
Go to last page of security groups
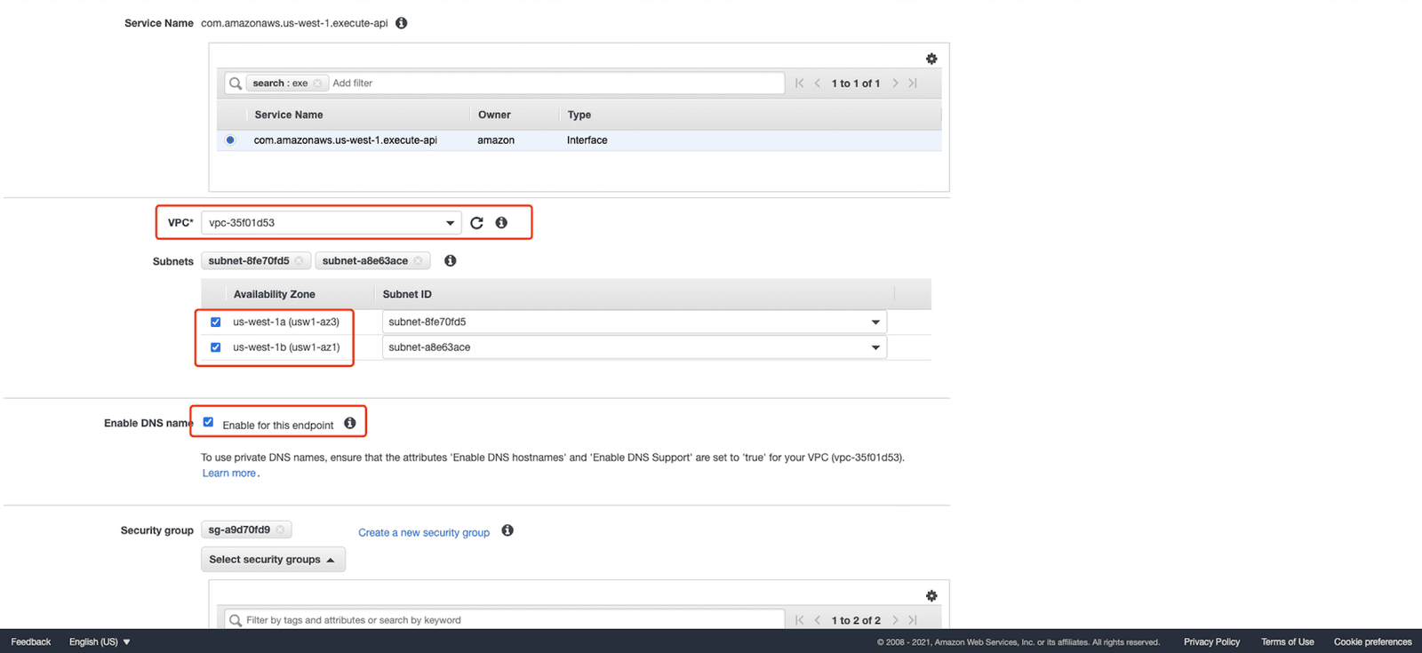click(x=913, y=620)
